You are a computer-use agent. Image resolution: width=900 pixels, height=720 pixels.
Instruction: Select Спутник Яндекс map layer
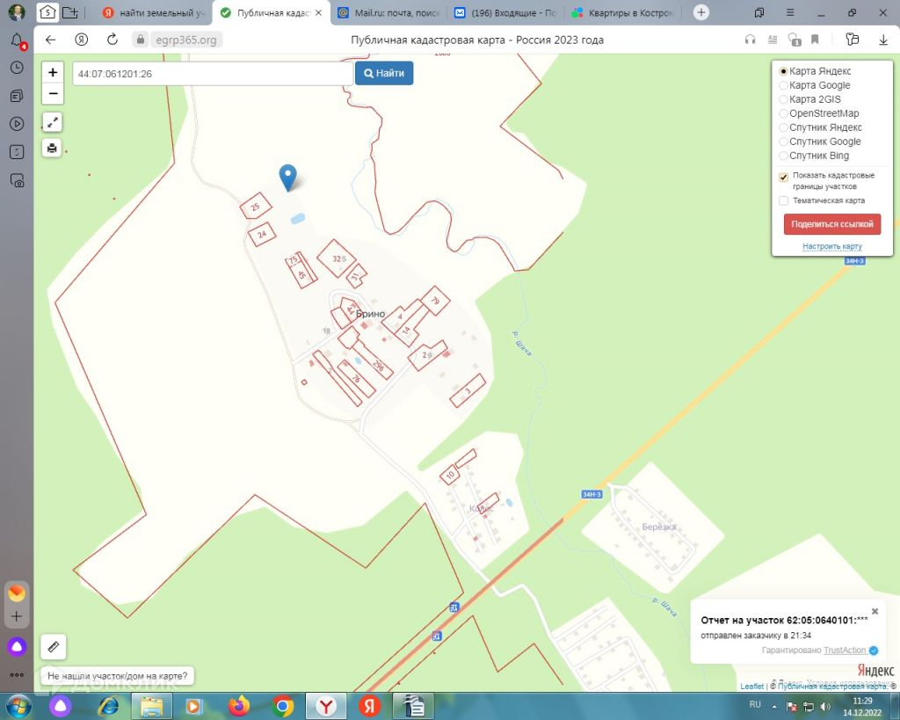click(783, 127)
